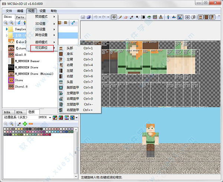Click orange minus to remove palette color

tap(30, 124)
